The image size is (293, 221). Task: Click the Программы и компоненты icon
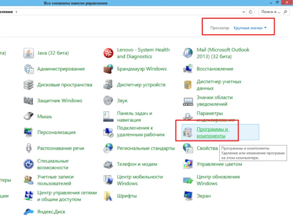[188, 132]
